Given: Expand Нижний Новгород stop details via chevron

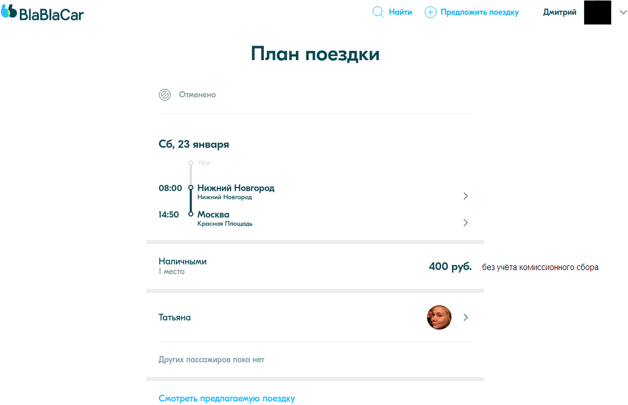Looking at the screenshot, I should click(465, 196).
